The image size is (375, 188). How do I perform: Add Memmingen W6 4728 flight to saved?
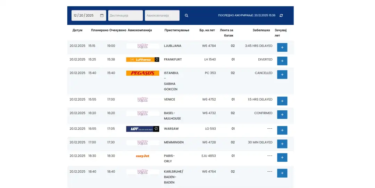tap(282, 144)
